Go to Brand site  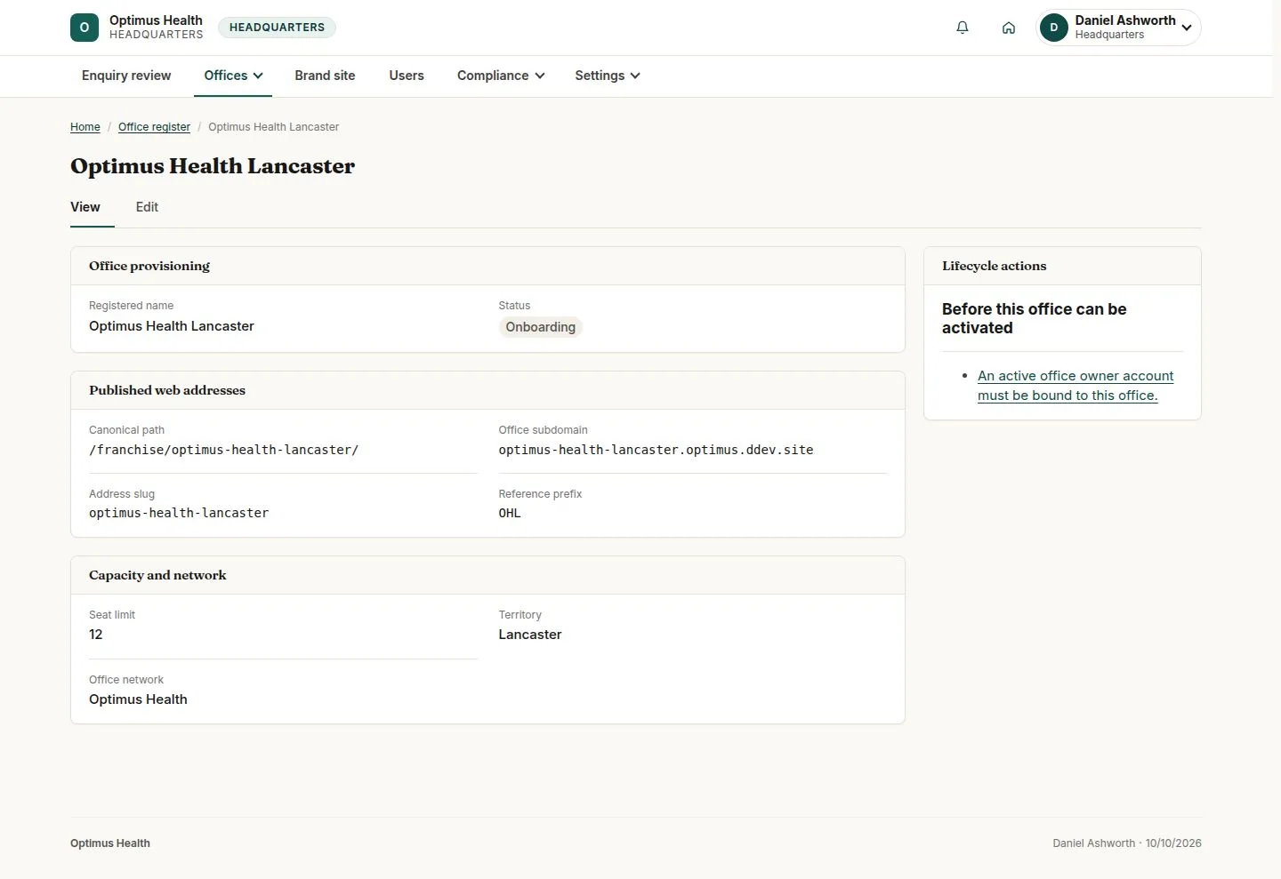325,76
